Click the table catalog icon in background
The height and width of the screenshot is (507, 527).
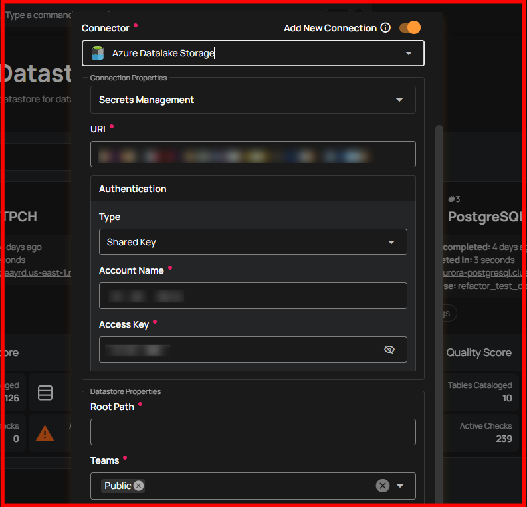click(x=45, y=393)
